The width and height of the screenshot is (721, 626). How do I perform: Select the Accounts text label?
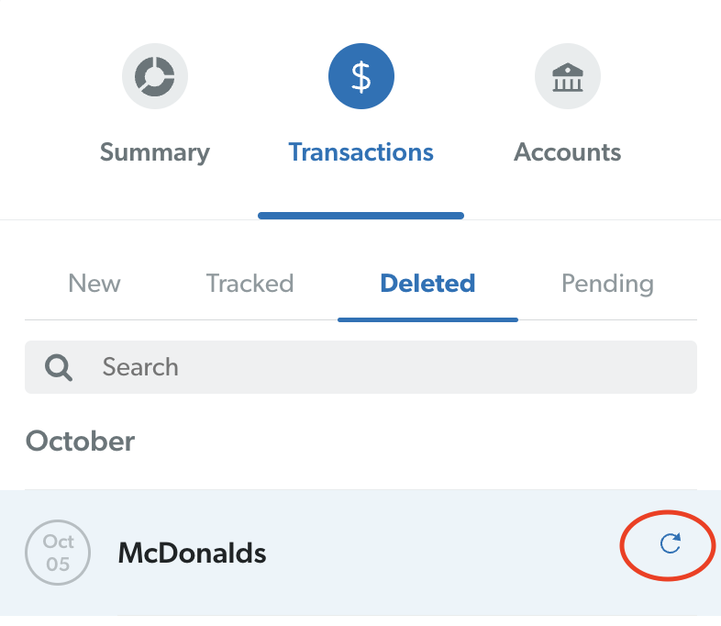(x=568, y=152)
